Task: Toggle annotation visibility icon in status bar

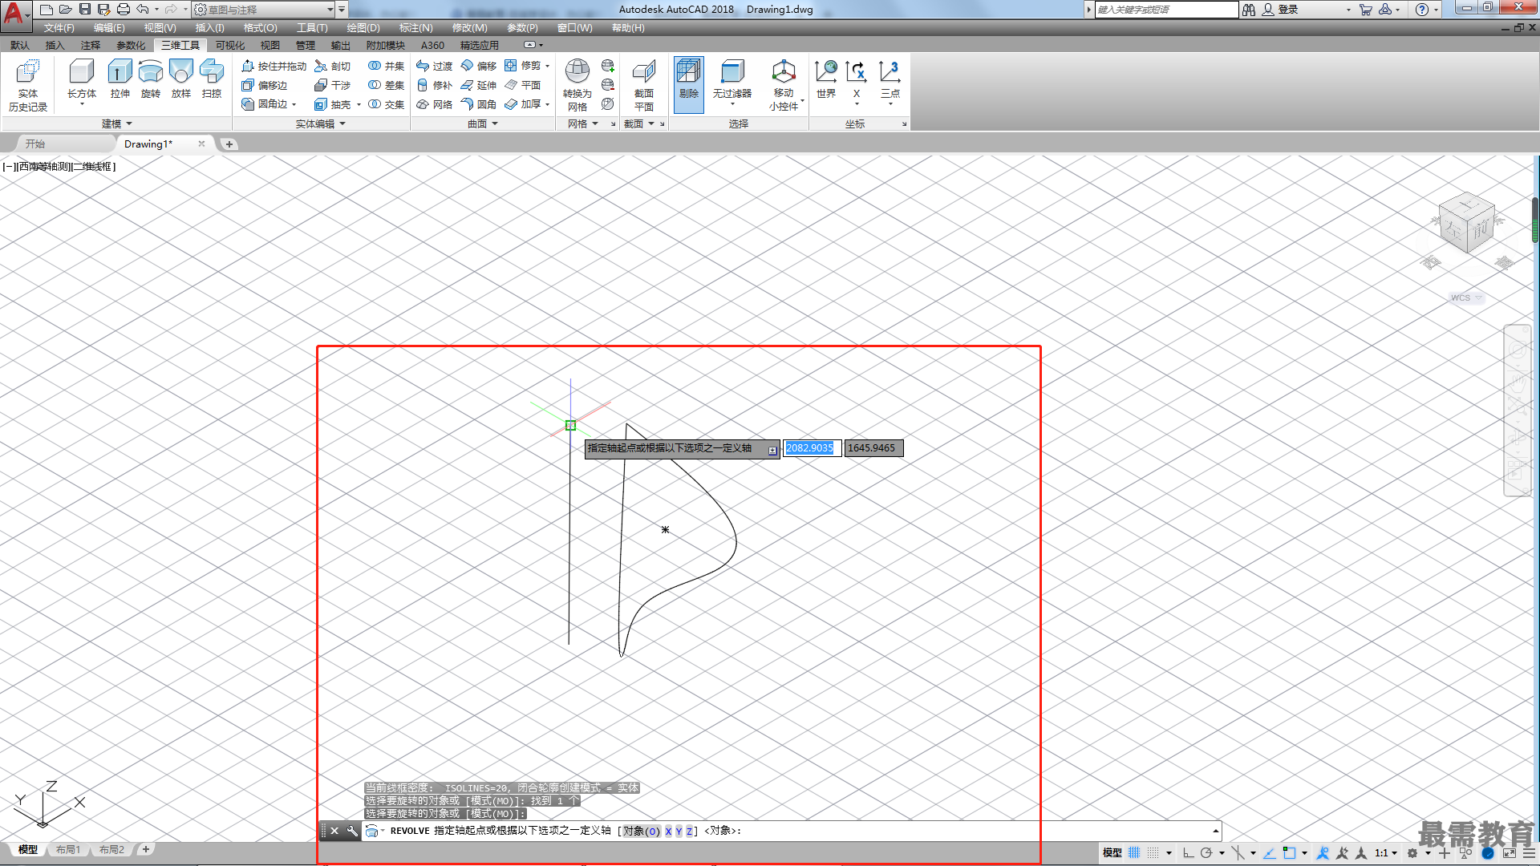Action: 1323,853
